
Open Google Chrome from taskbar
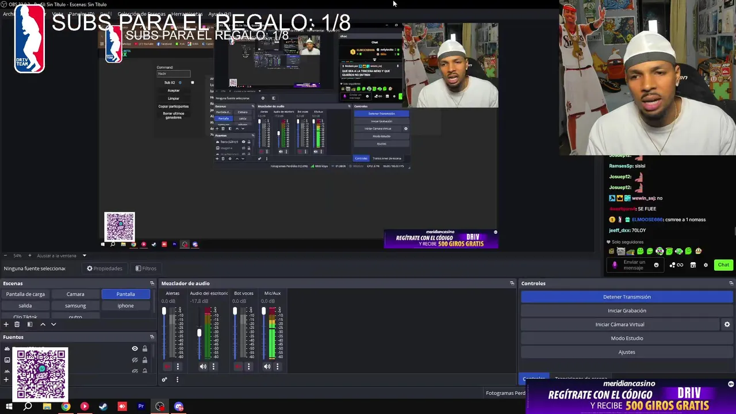(66, 407)
